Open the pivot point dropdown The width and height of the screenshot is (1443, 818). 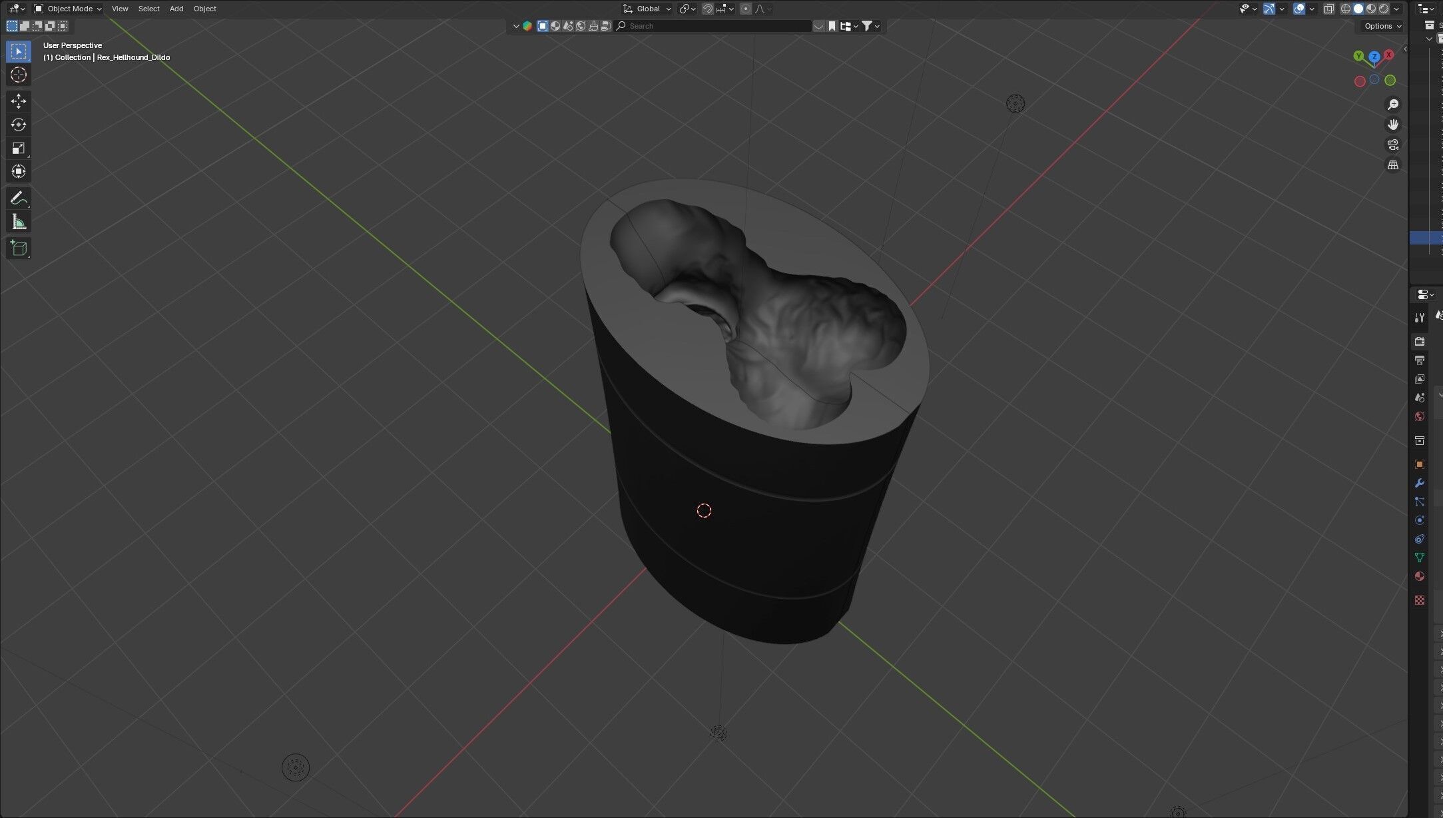(x=687, y=9)
